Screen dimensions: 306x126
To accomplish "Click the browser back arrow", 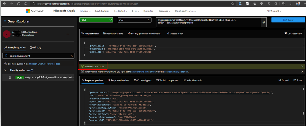I will click(x=5, y=4).
